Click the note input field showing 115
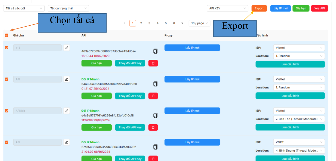 37,48
